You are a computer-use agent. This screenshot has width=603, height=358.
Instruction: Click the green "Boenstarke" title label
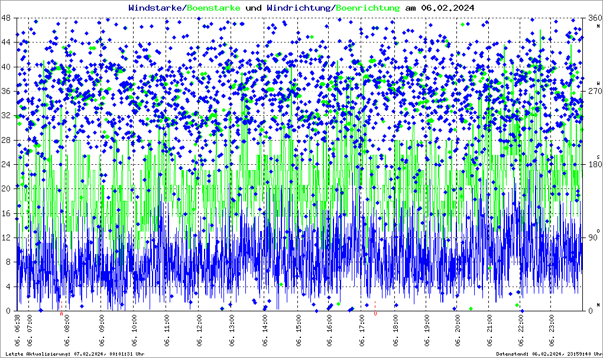213,8
